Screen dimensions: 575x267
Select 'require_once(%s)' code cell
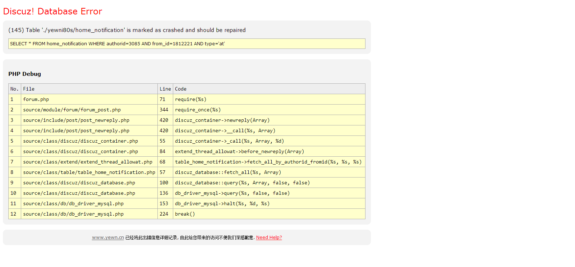pyautogui.click(x=269, y=110)
